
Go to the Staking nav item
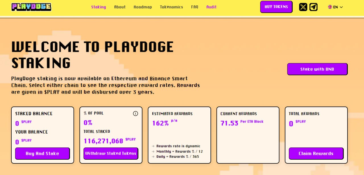click(x=98, y=7)
